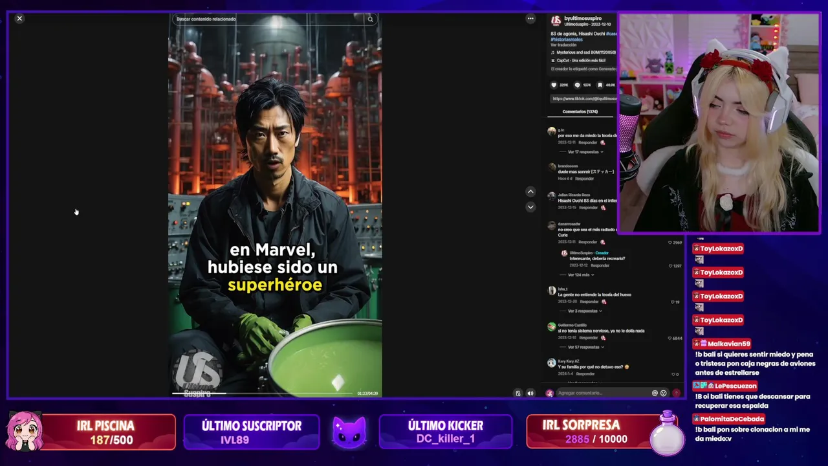Reply to Guillermo Castillo's comment

click(588, 338)
